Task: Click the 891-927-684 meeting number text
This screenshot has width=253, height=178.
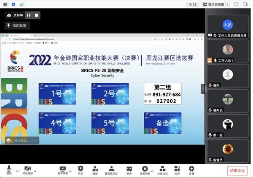Action: coord(167,95)
